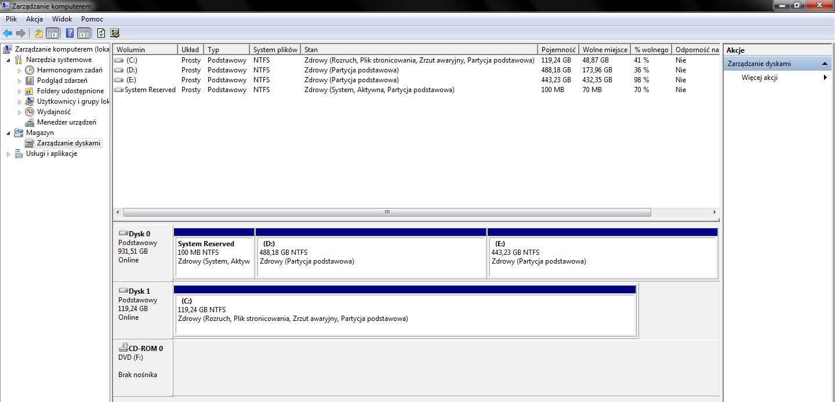This screenshot has height=402, width=835.
Task: Select the (C:) 119,24 GB partition block
Action: [405, 310]
